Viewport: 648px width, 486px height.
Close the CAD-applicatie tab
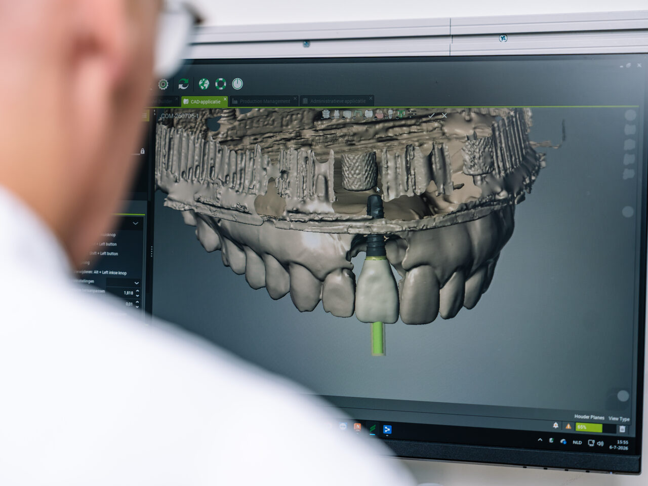click(x=225, y=99)
